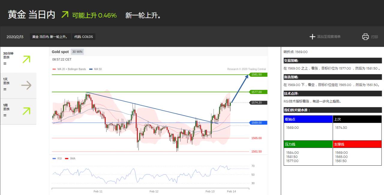The image size is (384, 195).
Task: Click the plus icon for watchlist
Action: [x=312, y=37]
